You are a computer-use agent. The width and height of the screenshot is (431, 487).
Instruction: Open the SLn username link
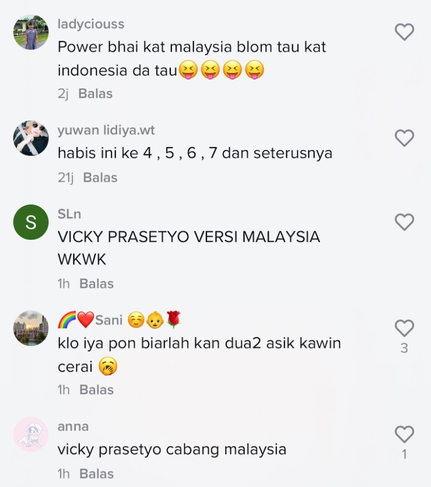(69, 214)
